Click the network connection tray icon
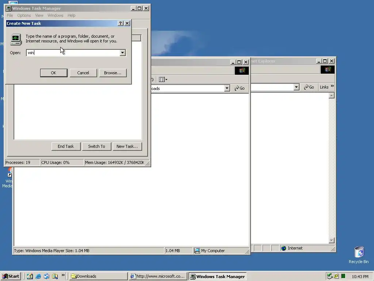 pyautogui.click(x=330, y=276)
